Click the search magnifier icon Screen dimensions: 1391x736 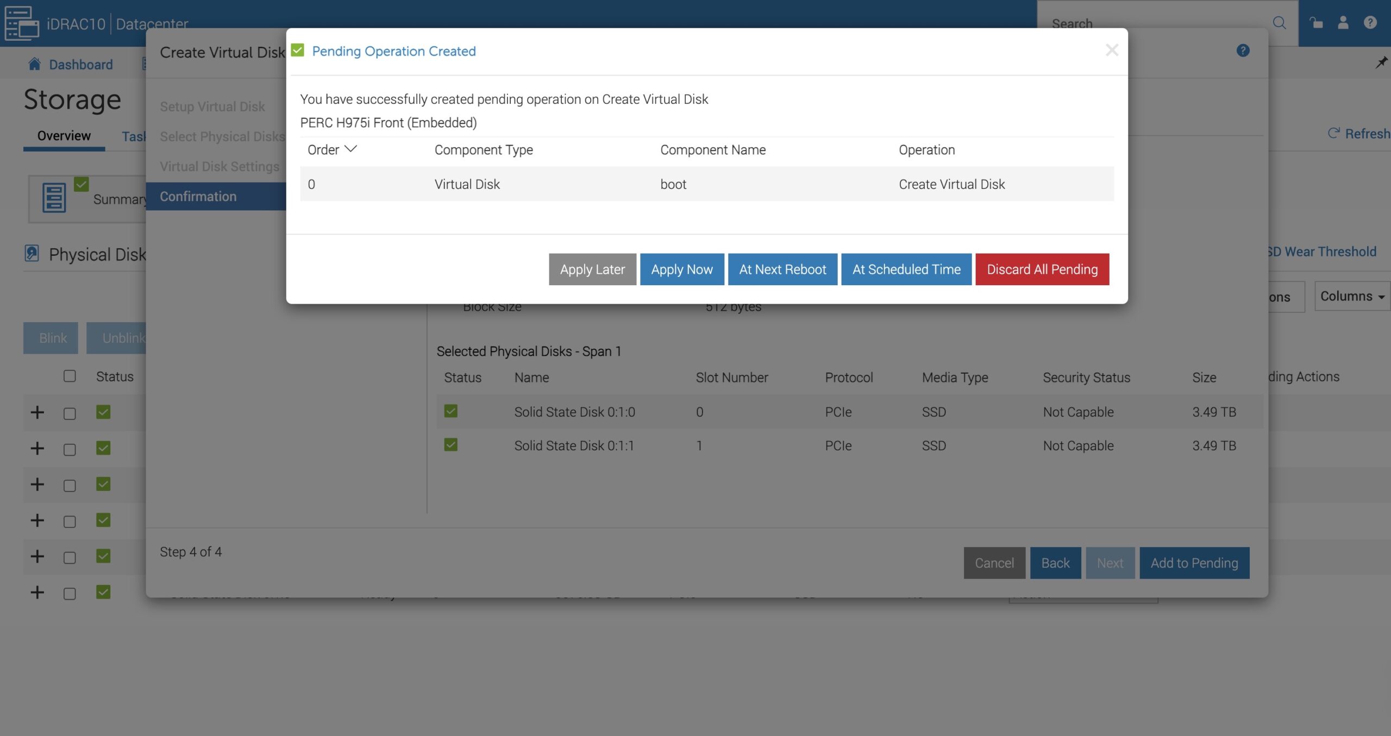[1279, 23]
